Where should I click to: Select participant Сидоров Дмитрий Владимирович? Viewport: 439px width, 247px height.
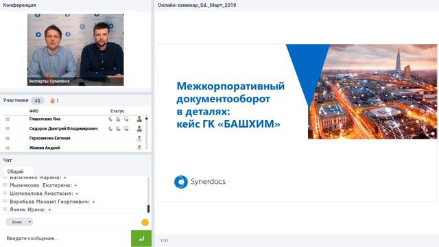(64, 128)
